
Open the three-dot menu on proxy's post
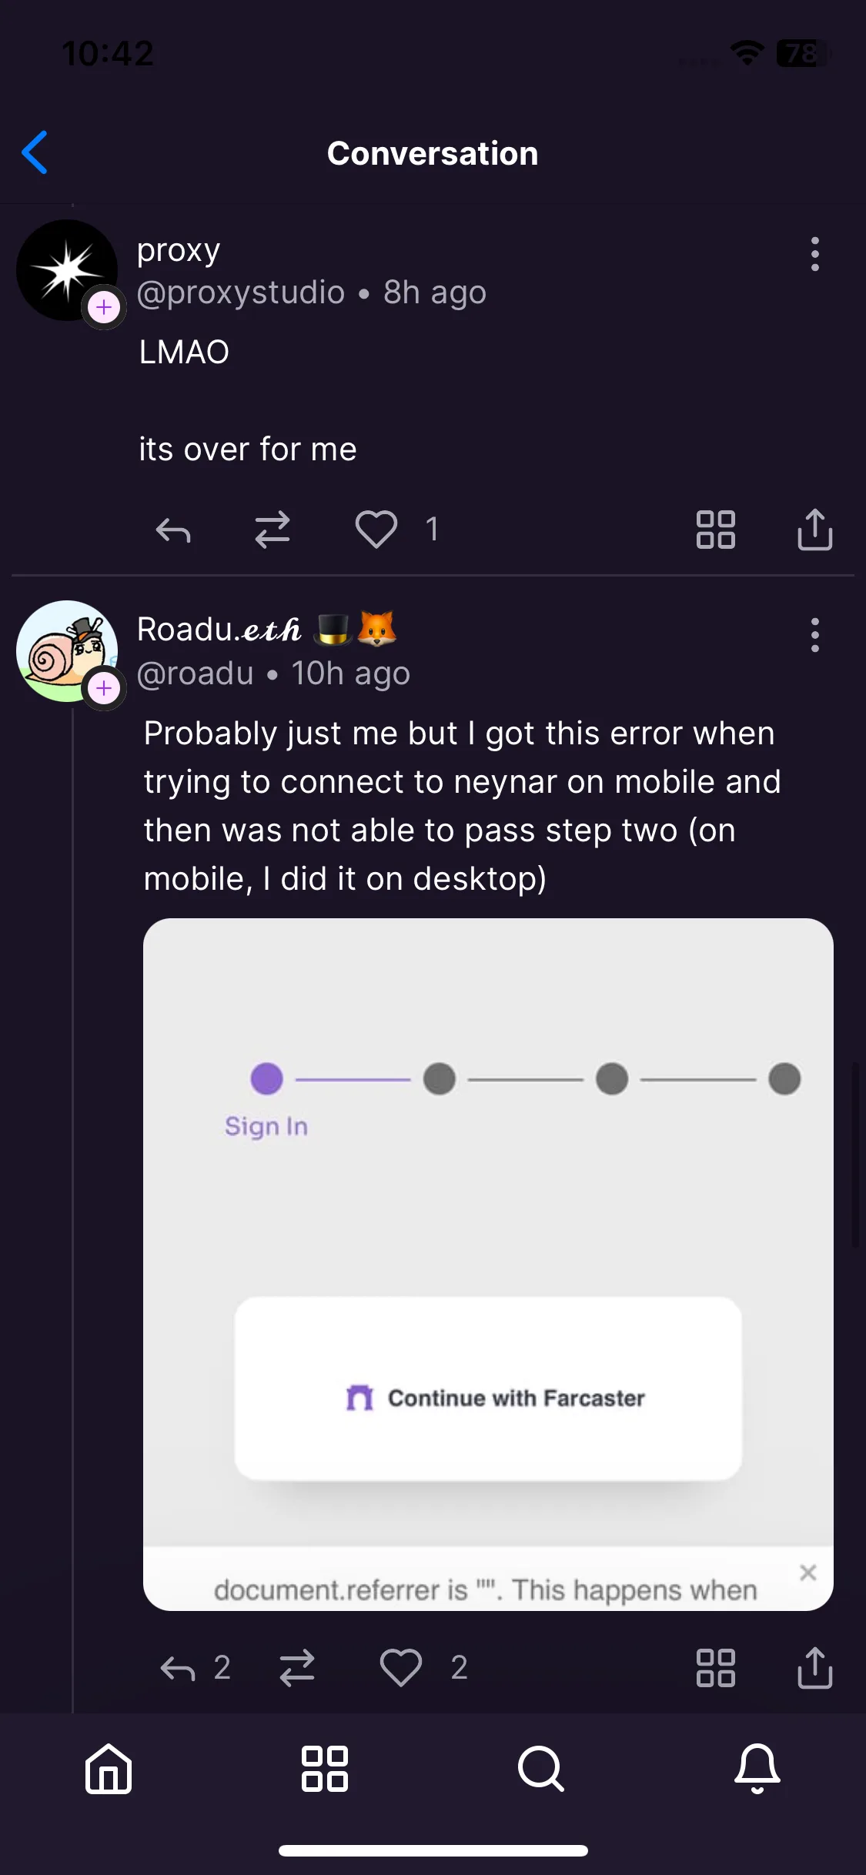tap(815, 254)
